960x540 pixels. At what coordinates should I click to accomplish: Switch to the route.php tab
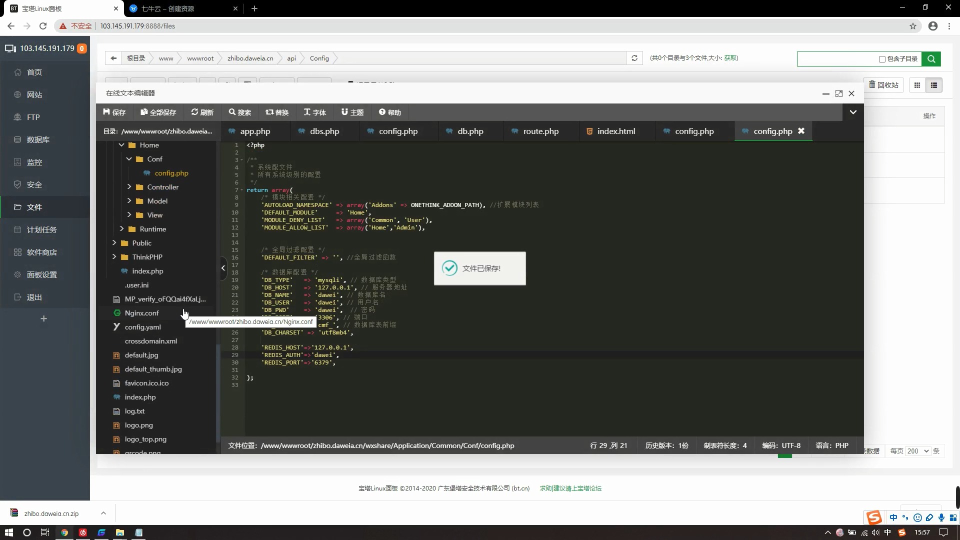tap(540, 131)
